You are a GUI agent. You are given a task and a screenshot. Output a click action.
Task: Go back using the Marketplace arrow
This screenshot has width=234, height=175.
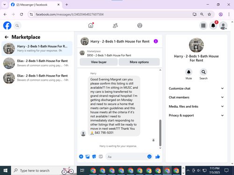(7, 37)
